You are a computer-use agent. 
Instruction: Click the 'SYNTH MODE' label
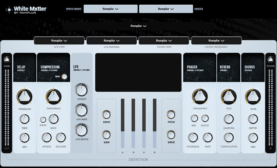[74, 9]
